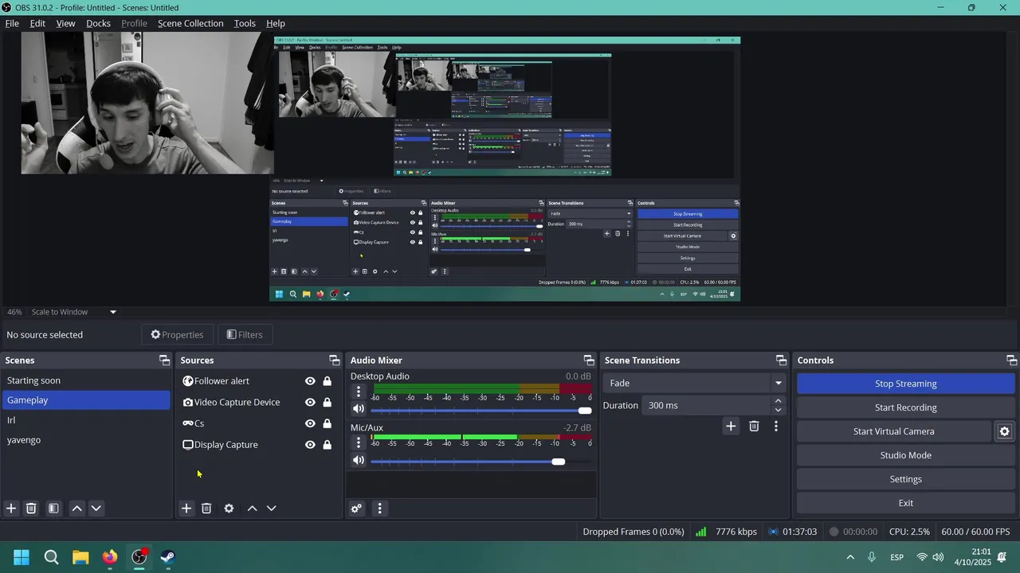This screenshot has height=573, width=1020.
Task: Add a scene transition with plus icon
Action: pyautogui.click(x=731, y=426)
